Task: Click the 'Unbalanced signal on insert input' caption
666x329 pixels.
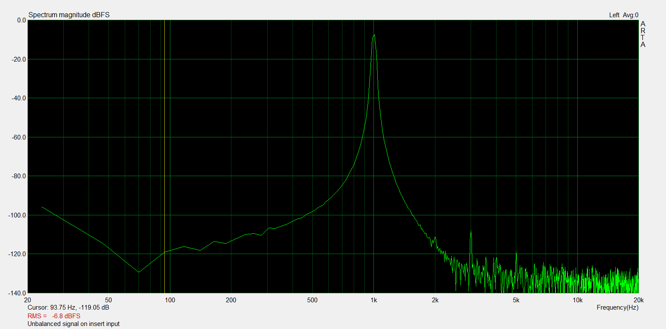Action: [74, 324]
